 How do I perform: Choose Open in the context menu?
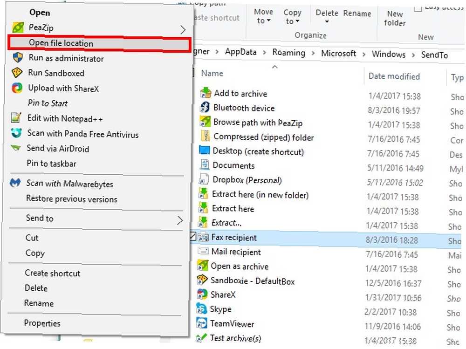click(40, 13)
